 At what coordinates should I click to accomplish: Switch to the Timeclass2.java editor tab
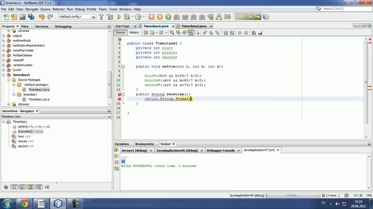pos(194,26)
